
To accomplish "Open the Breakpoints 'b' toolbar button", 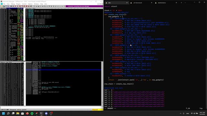I will [54, 6].
